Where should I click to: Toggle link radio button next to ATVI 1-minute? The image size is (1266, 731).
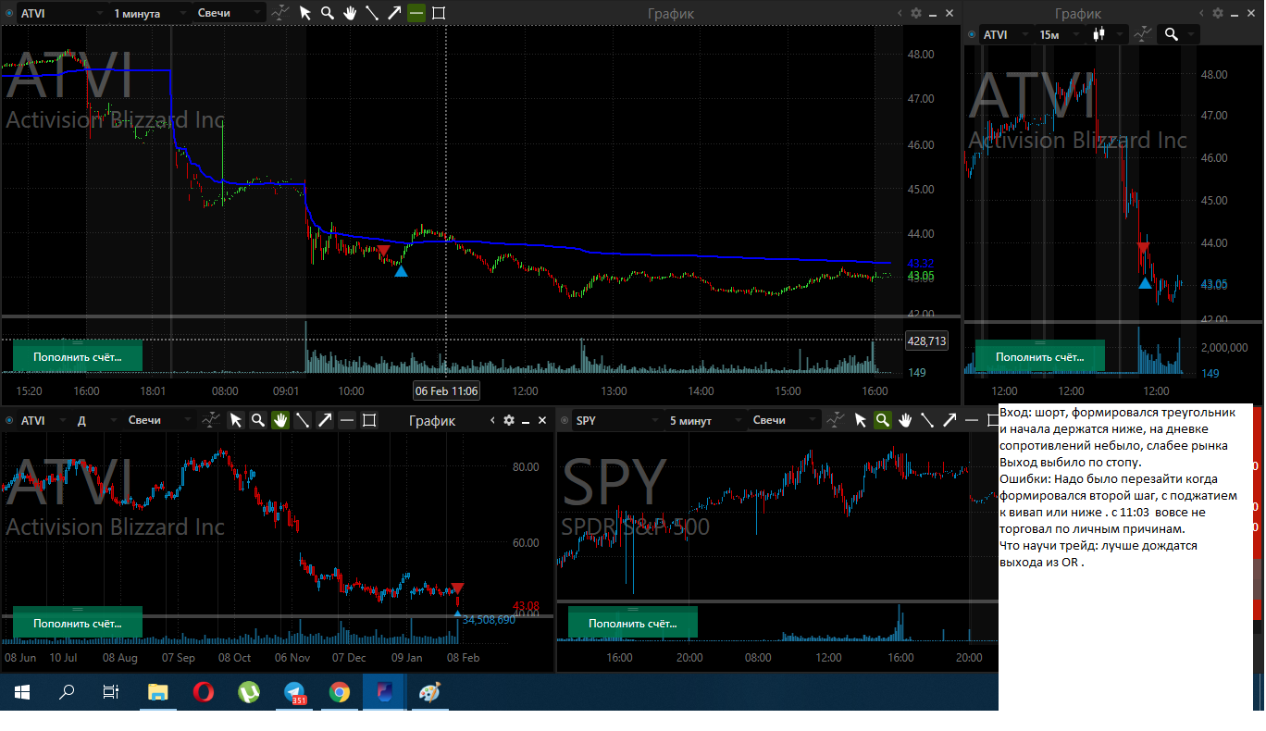(9, 14)
